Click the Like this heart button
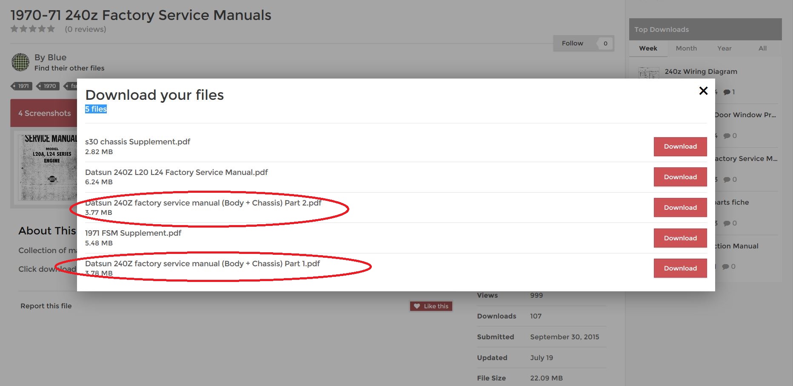 (431, 306)
